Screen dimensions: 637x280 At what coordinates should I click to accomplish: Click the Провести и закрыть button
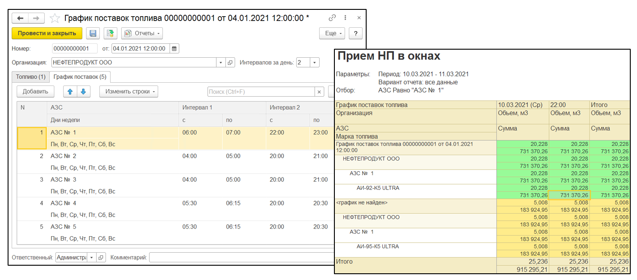[x=47, y=34]
